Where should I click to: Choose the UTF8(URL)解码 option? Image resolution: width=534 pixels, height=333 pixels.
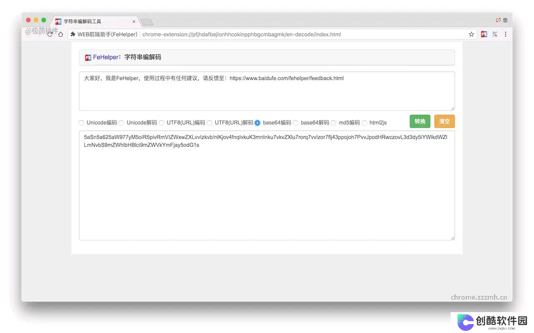coord(209,123)
